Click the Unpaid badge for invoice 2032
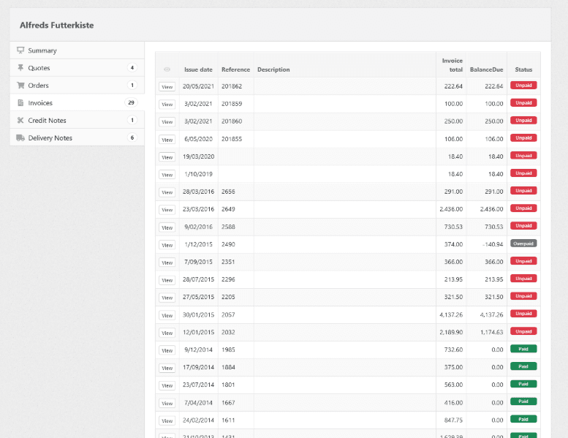Screen dimensions: 568x438 tap(523, 331)
